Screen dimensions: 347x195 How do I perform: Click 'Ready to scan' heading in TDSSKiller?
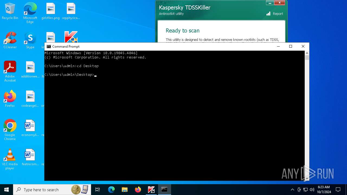(182, 31)
